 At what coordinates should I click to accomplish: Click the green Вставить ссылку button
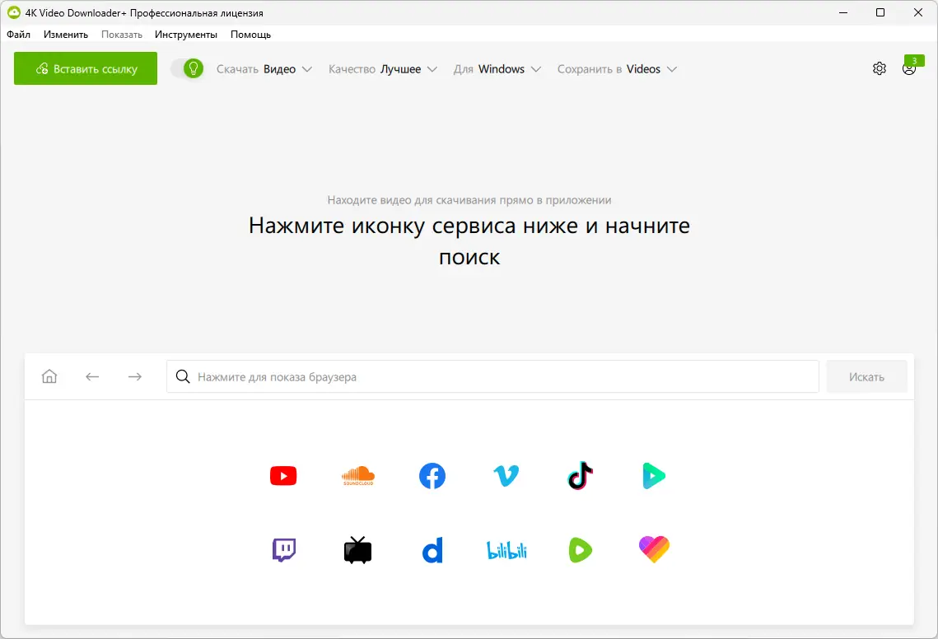point(85,68)
